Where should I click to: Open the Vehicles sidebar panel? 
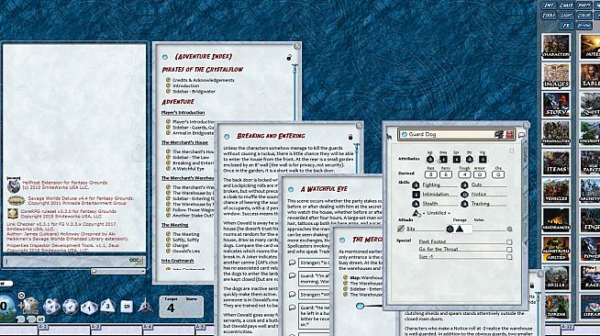point(556,190)
